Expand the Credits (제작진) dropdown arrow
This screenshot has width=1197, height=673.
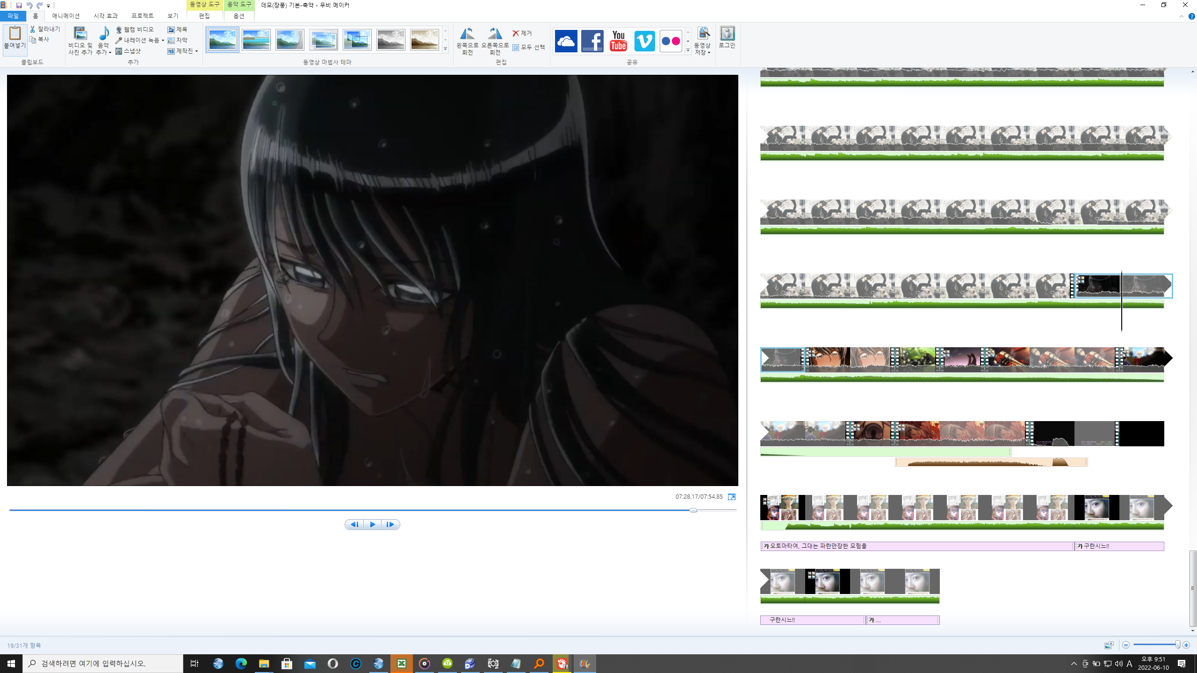click(196, 51)
